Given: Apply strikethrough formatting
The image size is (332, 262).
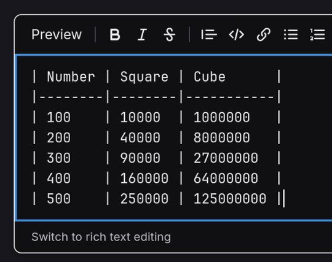Looking at the screenshot, I should tap(170, 34).
